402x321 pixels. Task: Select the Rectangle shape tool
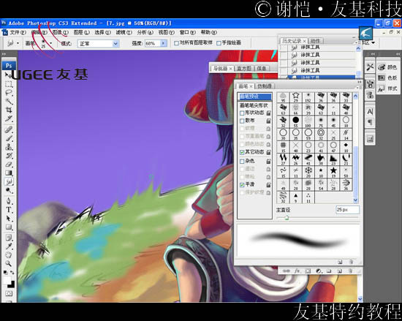9,227
